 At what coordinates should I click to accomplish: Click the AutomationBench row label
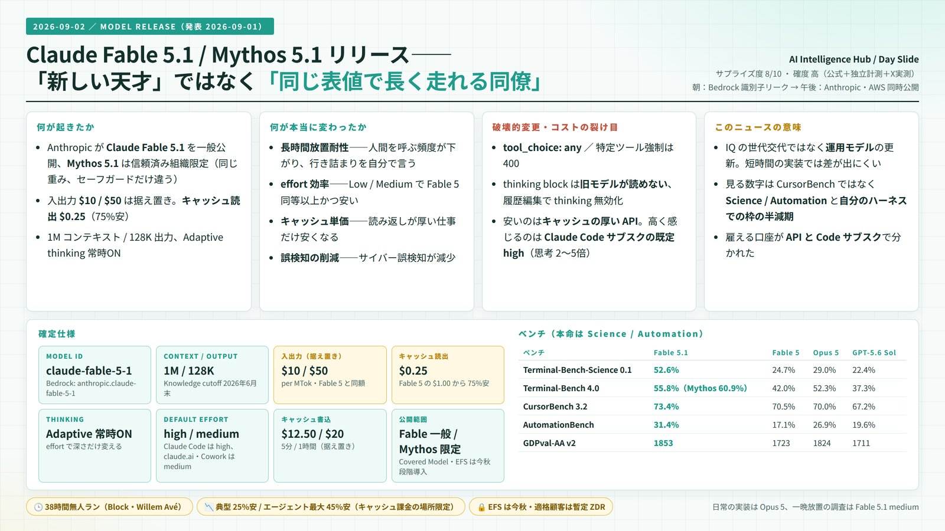[x=558, y=425]
